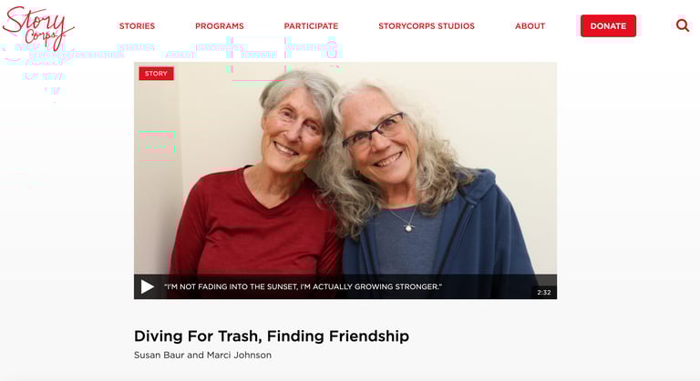Select PARTICIPATE in the navigation bar
The image size is (700, 381).
311,25
